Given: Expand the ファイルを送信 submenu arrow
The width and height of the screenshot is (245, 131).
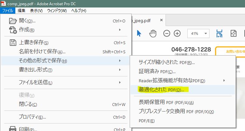Looking at the screenshot, I should [120, 82].
